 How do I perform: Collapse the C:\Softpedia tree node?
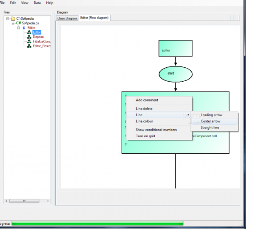click(x=8, y=19)
